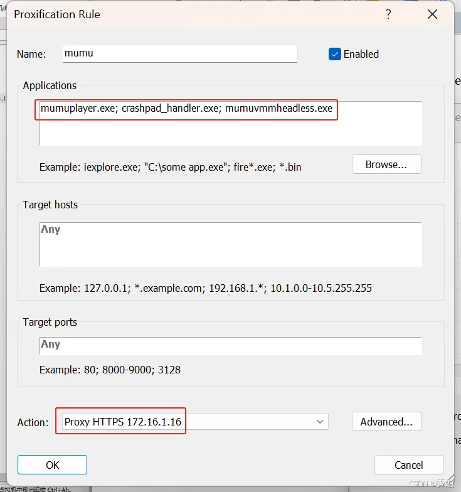Click the Name field containing mumu
The width and height of the screenshot is (461, 492).
click(x=179, y=54)
